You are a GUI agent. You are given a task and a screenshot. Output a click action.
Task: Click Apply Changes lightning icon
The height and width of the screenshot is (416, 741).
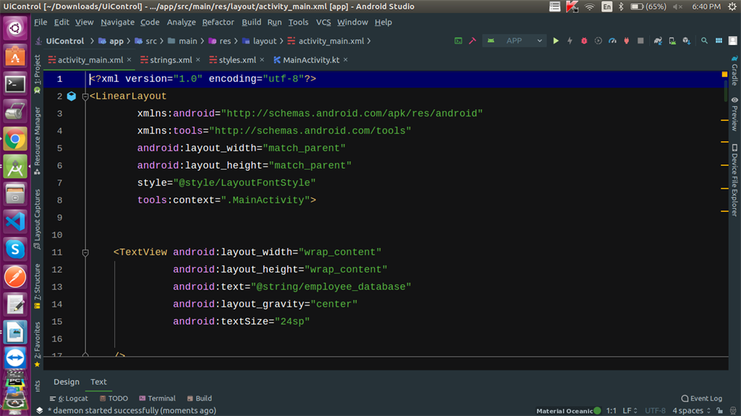[x=570, y=41]
